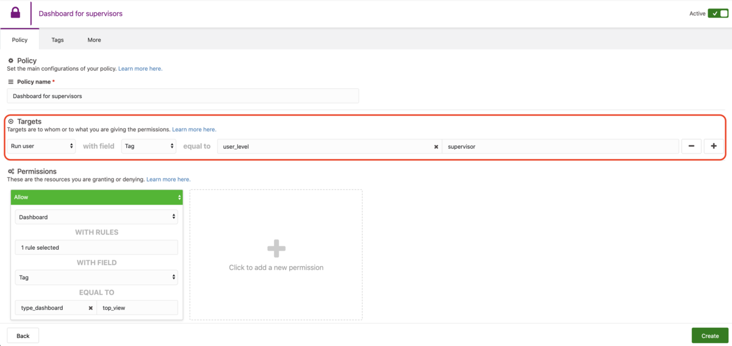Open Learn more link under Permissions
The height and width of the screenshot is (346, 732).
(x=168, y=180)
